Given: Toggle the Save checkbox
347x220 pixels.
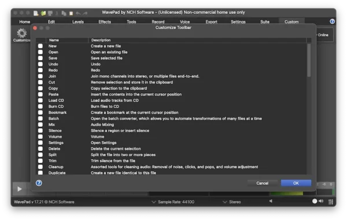Looking at the screenshot, I should coord(40,58).
